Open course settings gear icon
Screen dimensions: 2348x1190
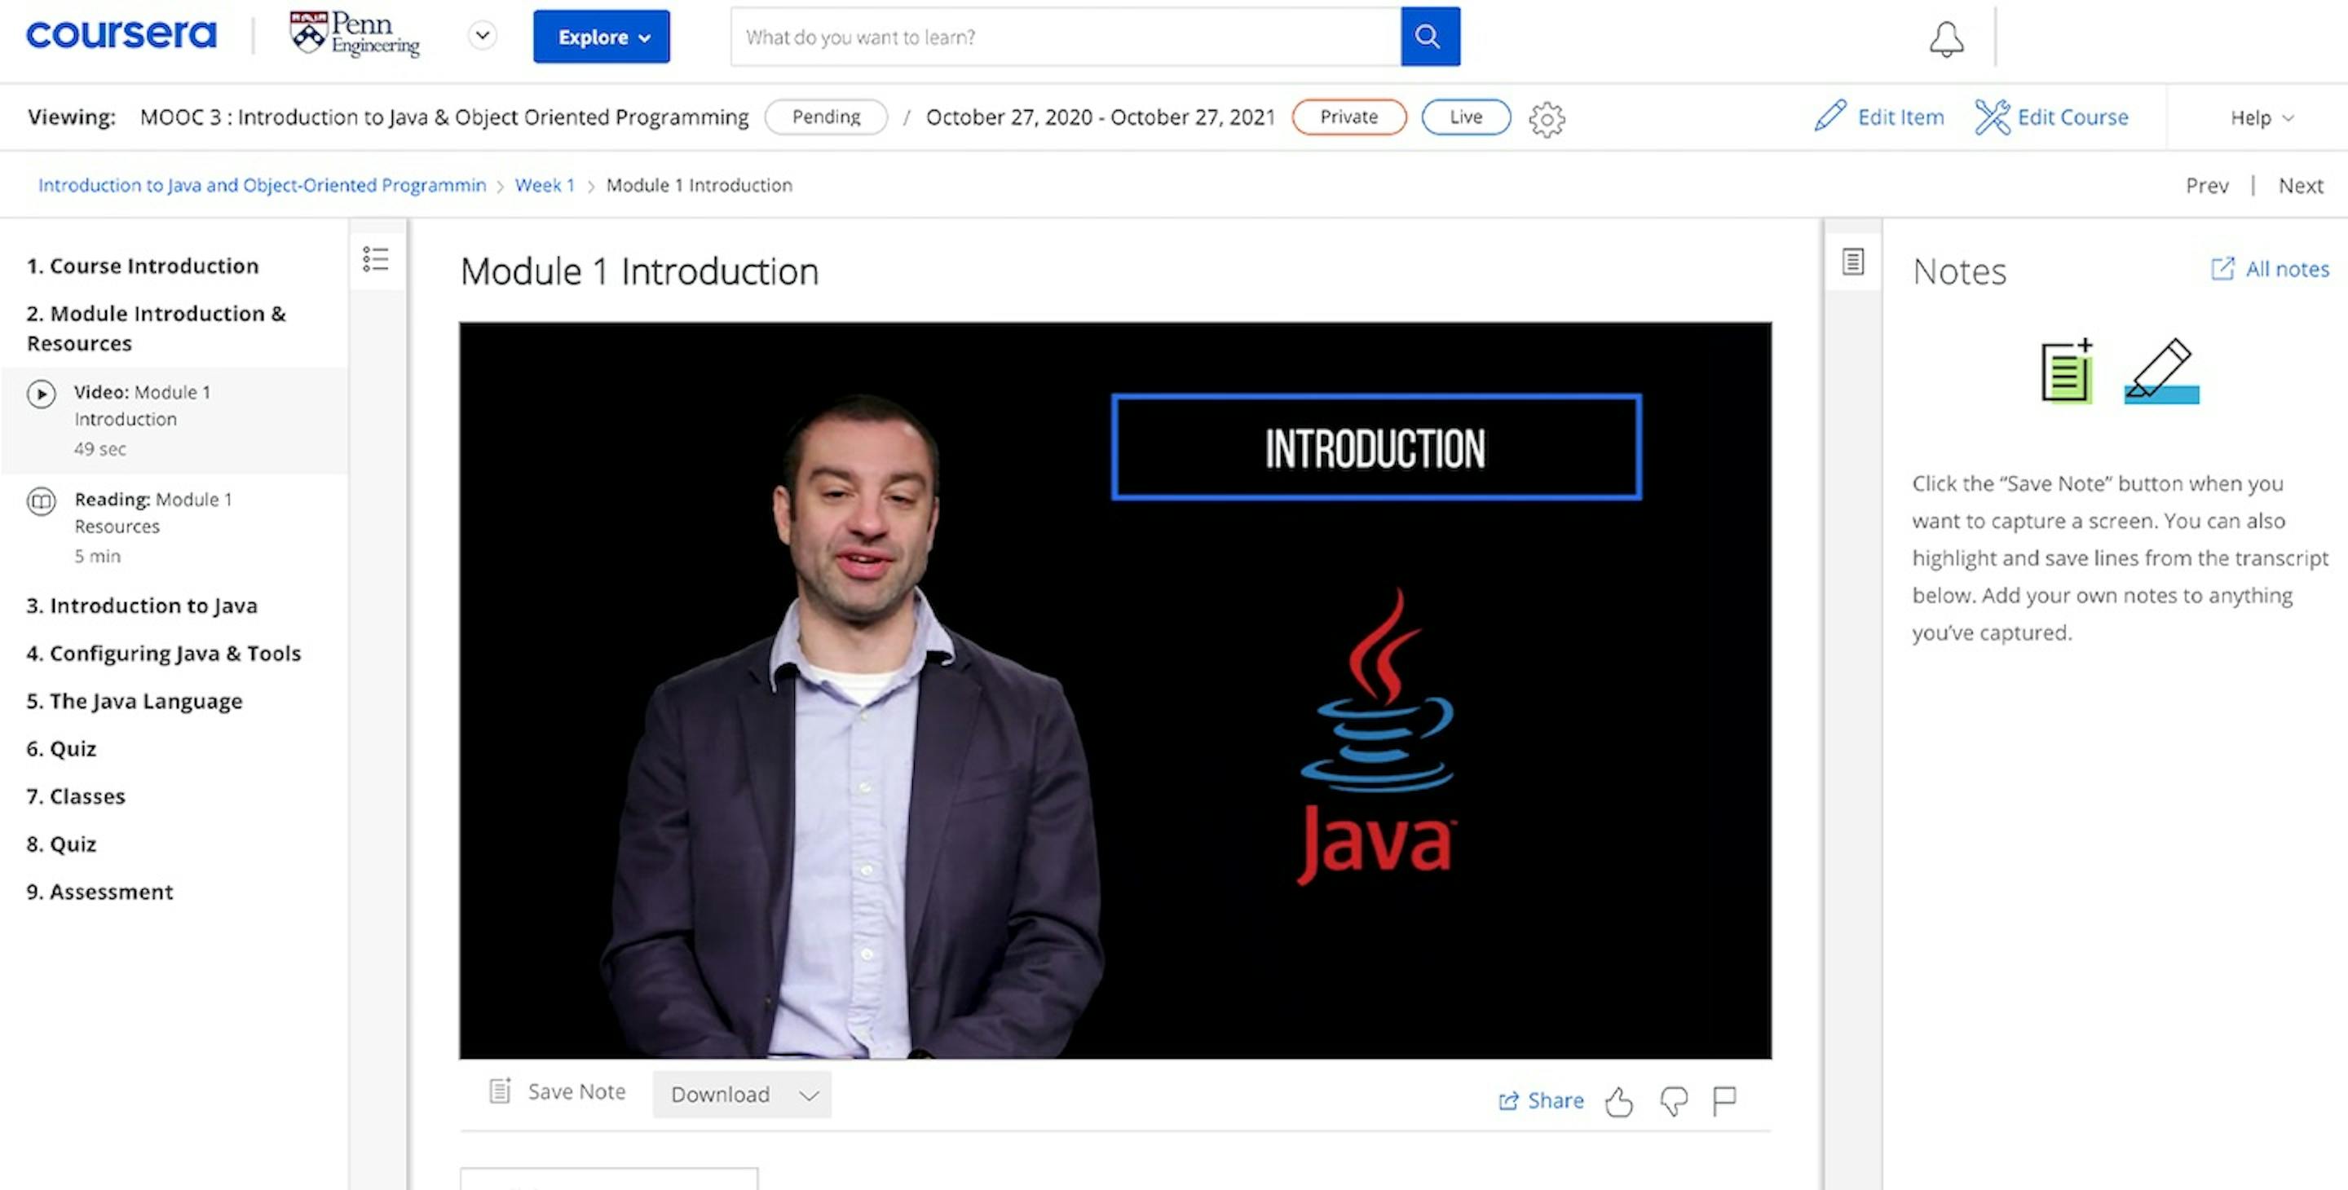[1547, 119]
